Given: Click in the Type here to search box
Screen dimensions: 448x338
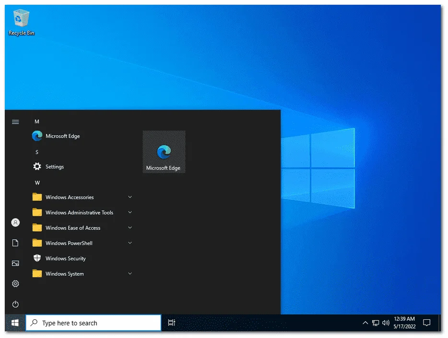Looking at the screenshot, I should click(94, 323).
